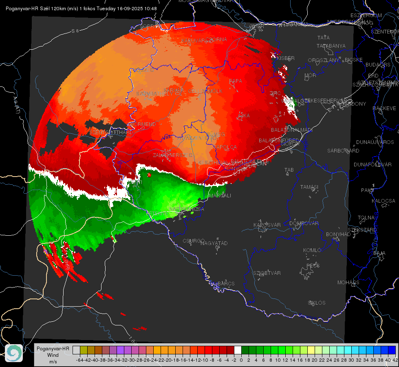Select the bright green swatch between 10 and 12

[x=282, y=350]
